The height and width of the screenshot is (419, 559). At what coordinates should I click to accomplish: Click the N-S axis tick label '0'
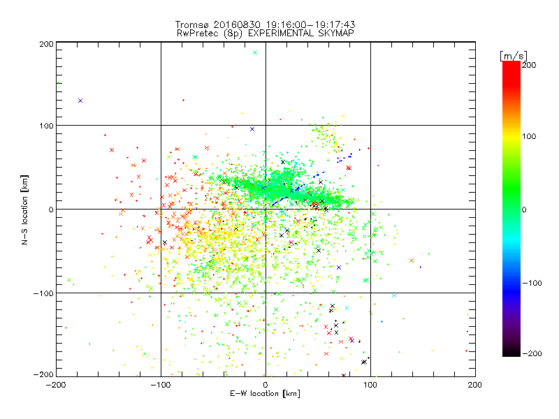click(51, 209)
